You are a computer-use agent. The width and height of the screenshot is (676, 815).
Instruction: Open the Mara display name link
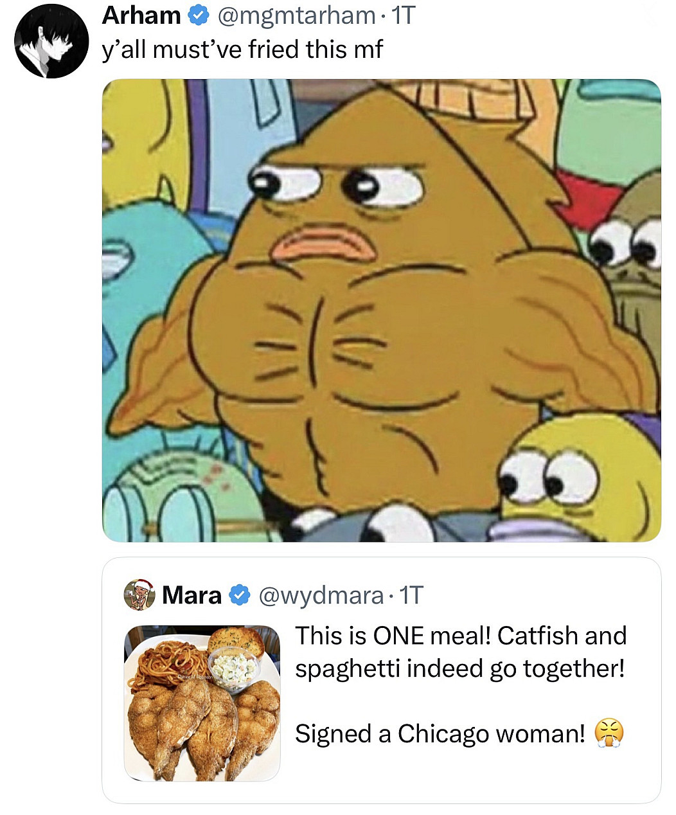click(x=191, y=595)
